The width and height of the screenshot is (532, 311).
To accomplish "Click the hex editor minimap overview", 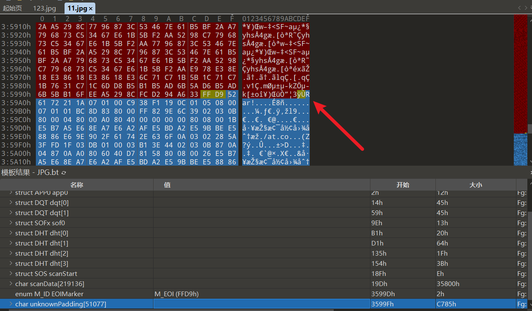I will pyautogui.click(x=520, y=90).
